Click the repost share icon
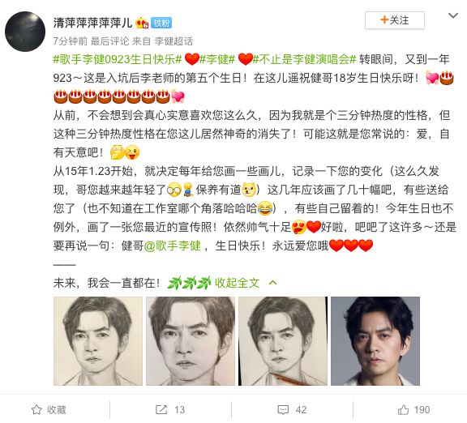The image size is (467, 423). [x=161, y=410]
